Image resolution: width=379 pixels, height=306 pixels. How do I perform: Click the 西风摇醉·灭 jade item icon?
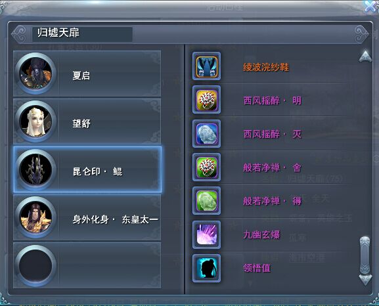206,133
